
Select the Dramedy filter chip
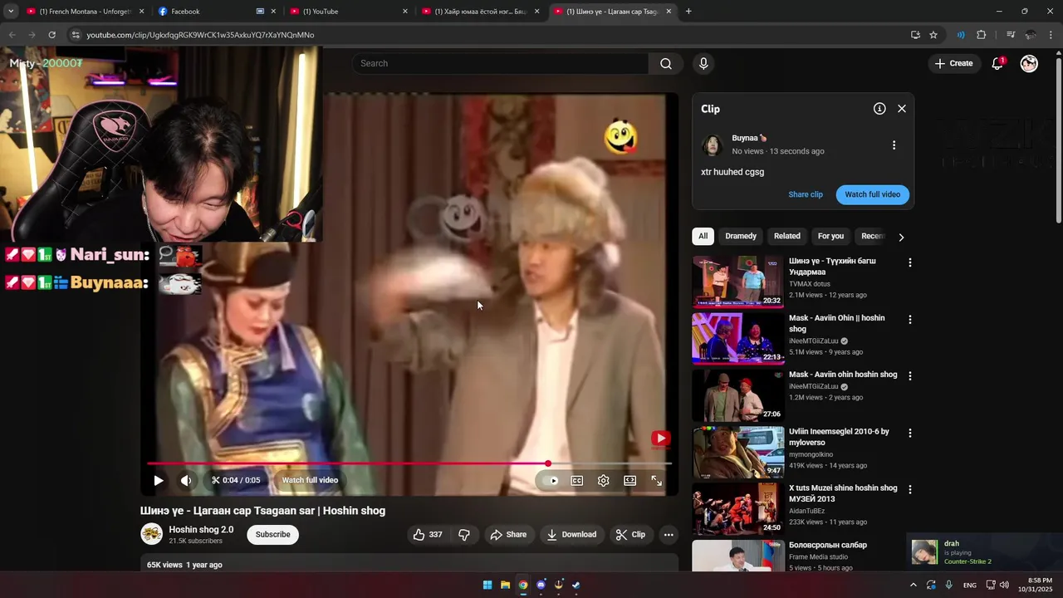741,236
